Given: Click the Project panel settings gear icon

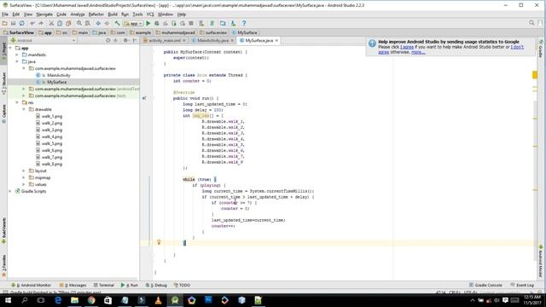Looking at the screenshot, I should click(125, 40).
